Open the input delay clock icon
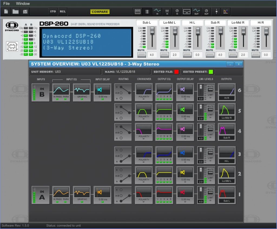 tap(177, 12)
